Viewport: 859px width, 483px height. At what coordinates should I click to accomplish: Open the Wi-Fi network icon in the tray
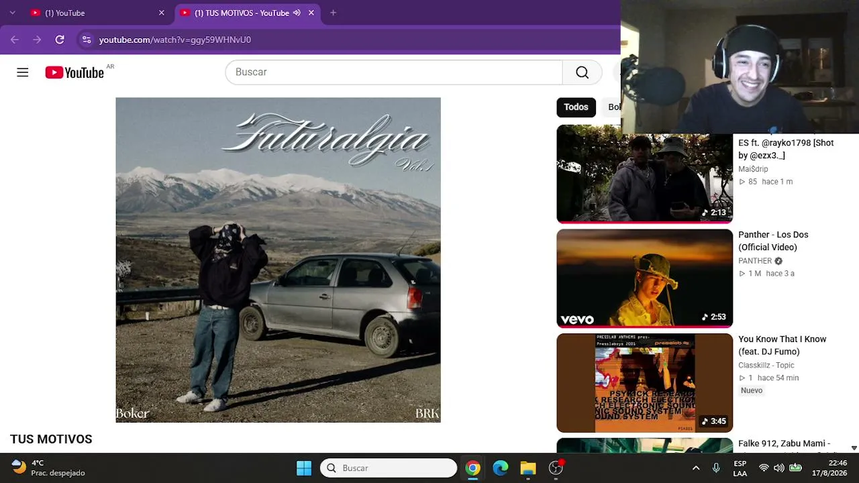[764, 468]
